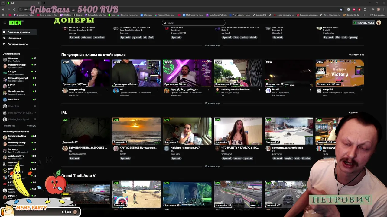Viewport: 387px width, 217px height.
Task: Click clavicular channel avatar under creep maxing clip
Action: click(x=65, y=91)
